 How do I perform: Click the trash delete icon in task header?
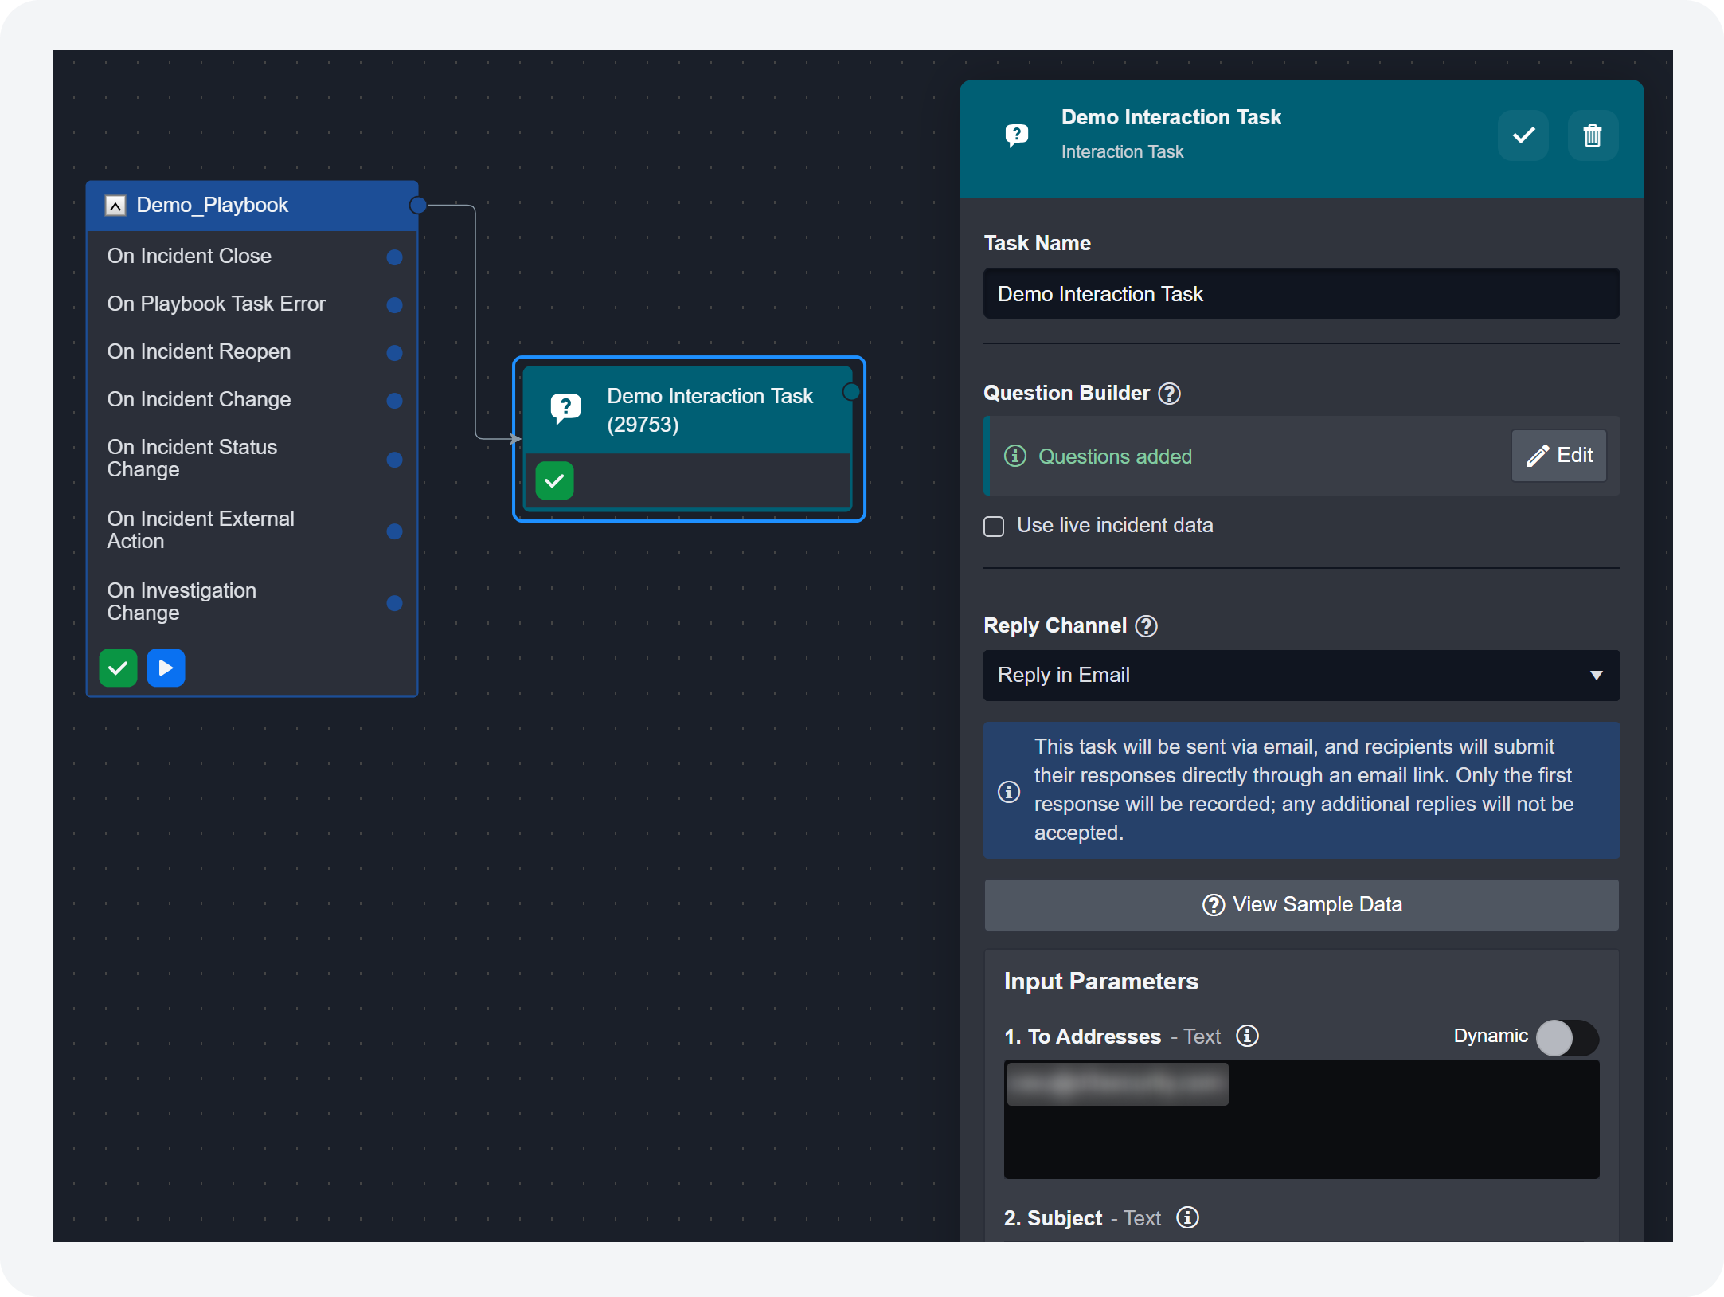click(x=1592, y=135)
